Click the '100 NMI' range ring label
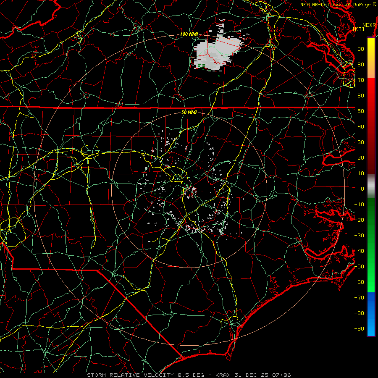Image resolution: width=378 pixels, height=378 pixels. point(189,34)
